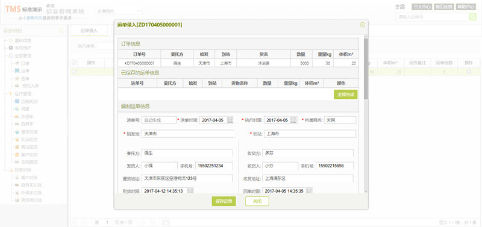Screen dimensions: 482x227
Task: Click the 所属网点 input field
Action: 340,120
